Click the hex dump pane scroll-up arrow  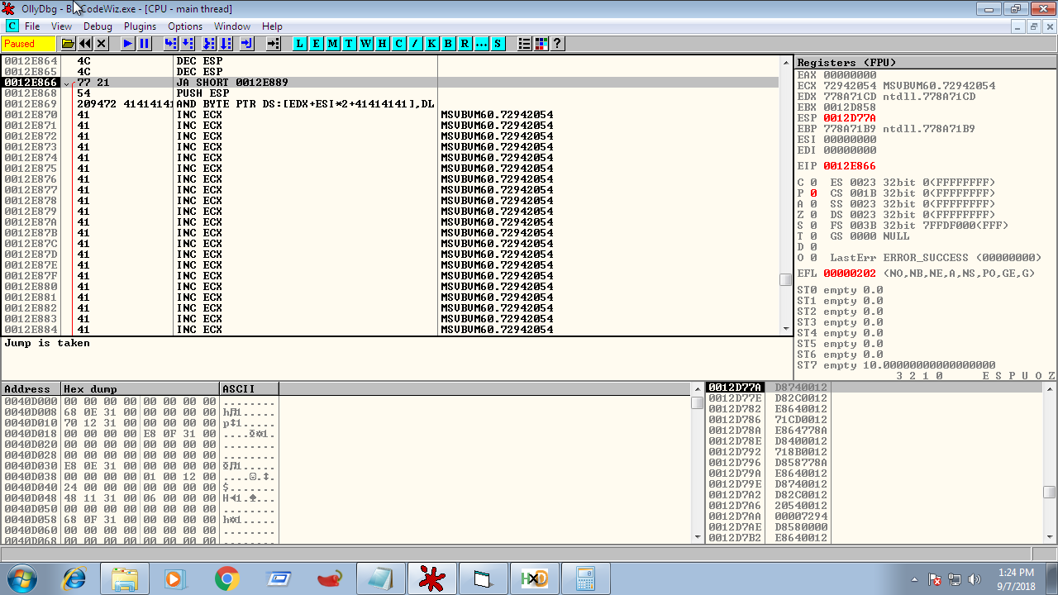point(698,390)
